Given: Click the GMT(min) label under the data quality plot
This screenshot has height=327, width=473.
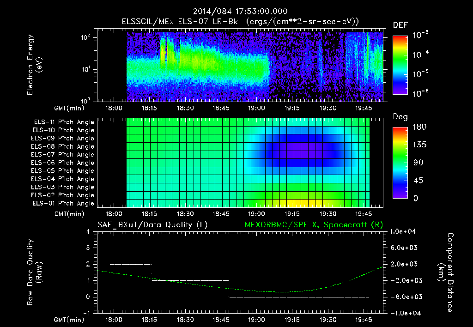Looking at the screenshot, I should 69,320.
